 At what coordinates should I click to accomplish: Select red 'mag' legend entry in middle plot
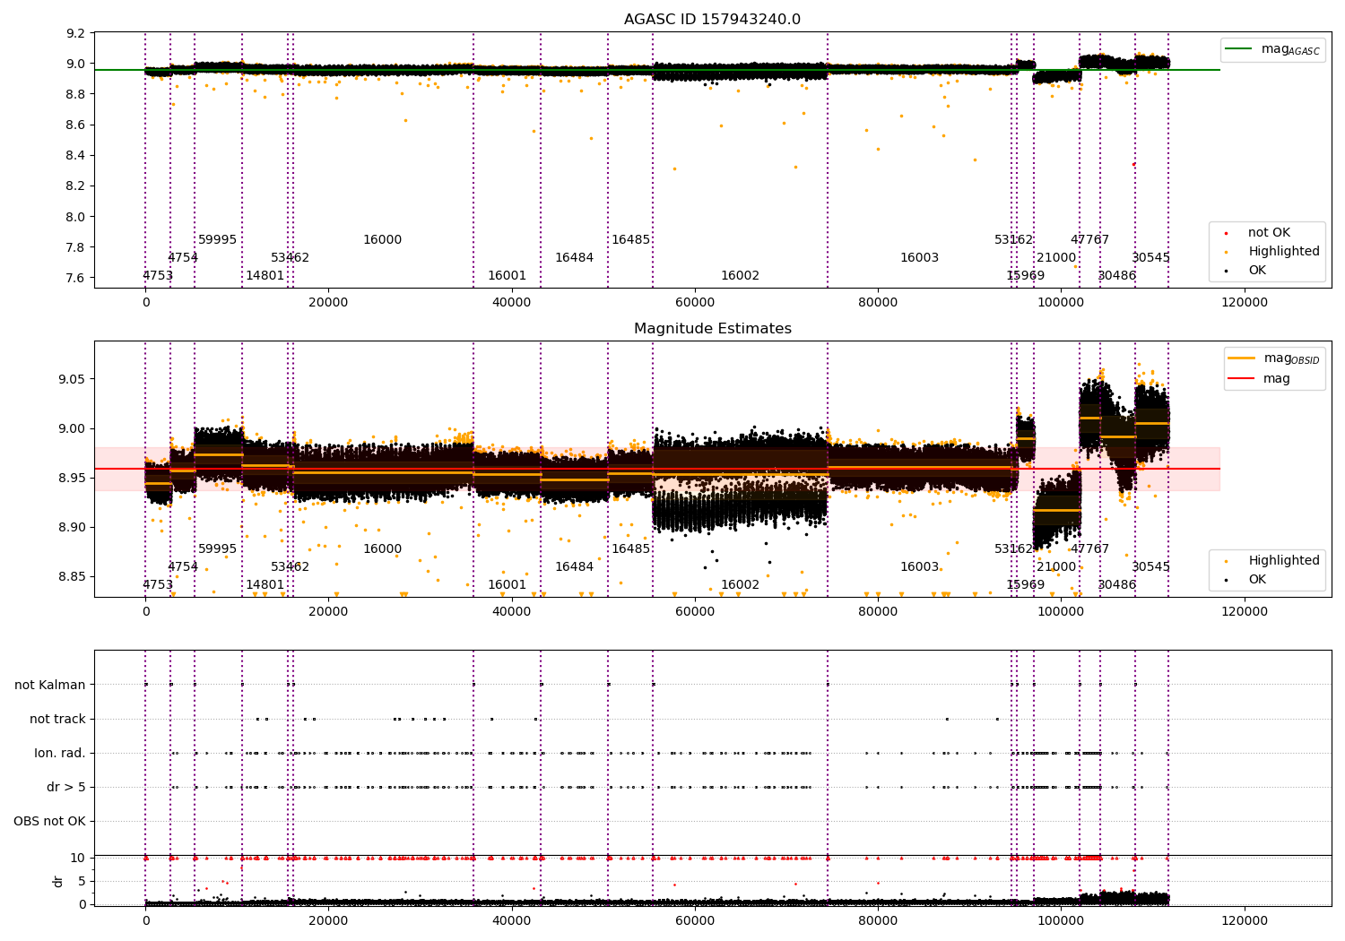pyautogui.click(x=1259, y=379)
